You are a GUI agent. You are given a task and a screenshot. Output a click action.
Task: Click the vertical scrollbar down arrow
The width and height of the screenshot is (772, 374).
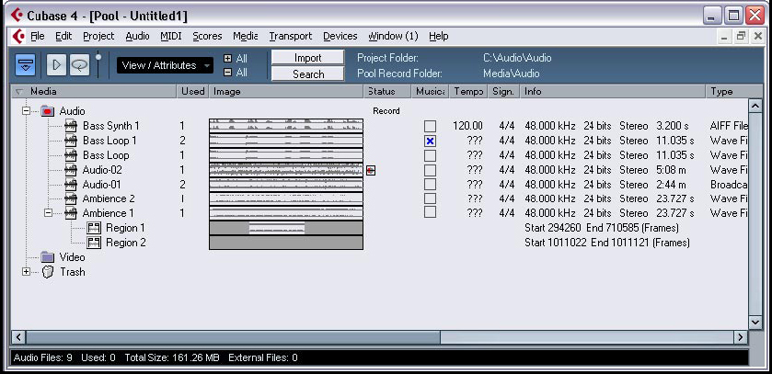[755, 322]
